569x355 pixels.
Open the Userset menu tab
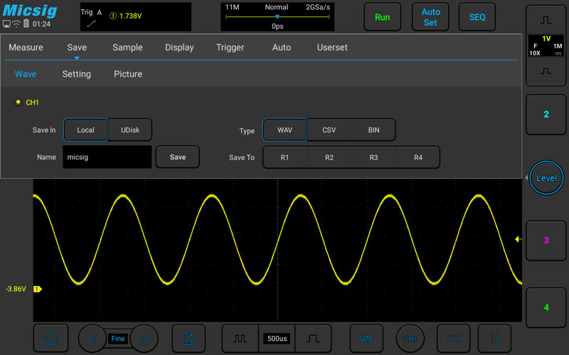(x=332, y=48)
